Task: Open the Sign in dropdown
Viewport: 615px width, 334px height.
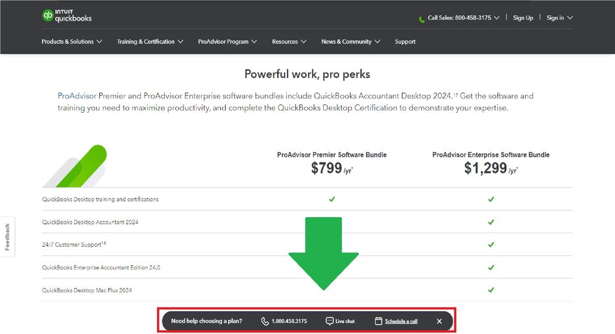Action: [x=560, y=18]
